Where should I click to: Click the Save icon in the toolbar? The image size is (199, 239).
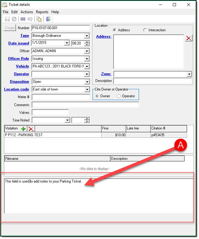point(7,19)
